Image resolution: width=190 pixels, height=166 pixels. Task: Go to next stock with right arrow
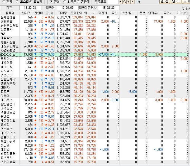point(132,2)
